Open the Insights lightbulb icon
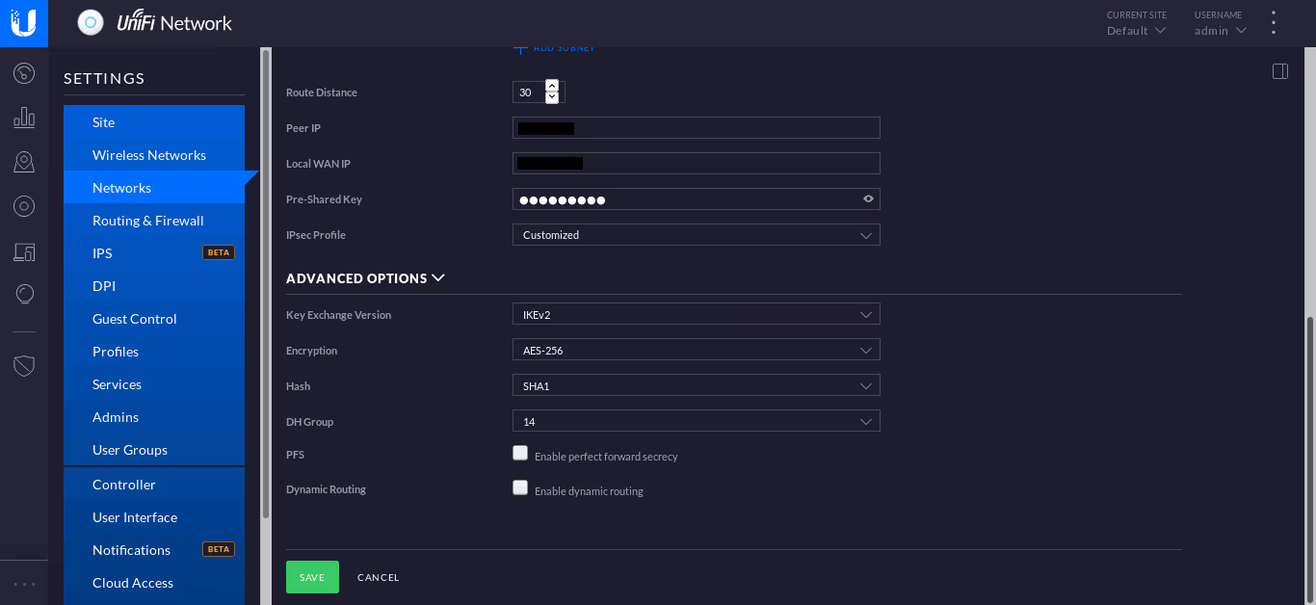 point(24,295)
